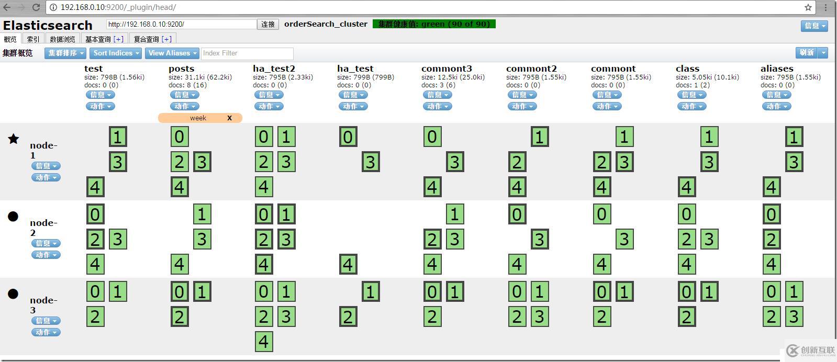
Task: Reload the page with browser refresh icon
Action: [x=36, y=7]
